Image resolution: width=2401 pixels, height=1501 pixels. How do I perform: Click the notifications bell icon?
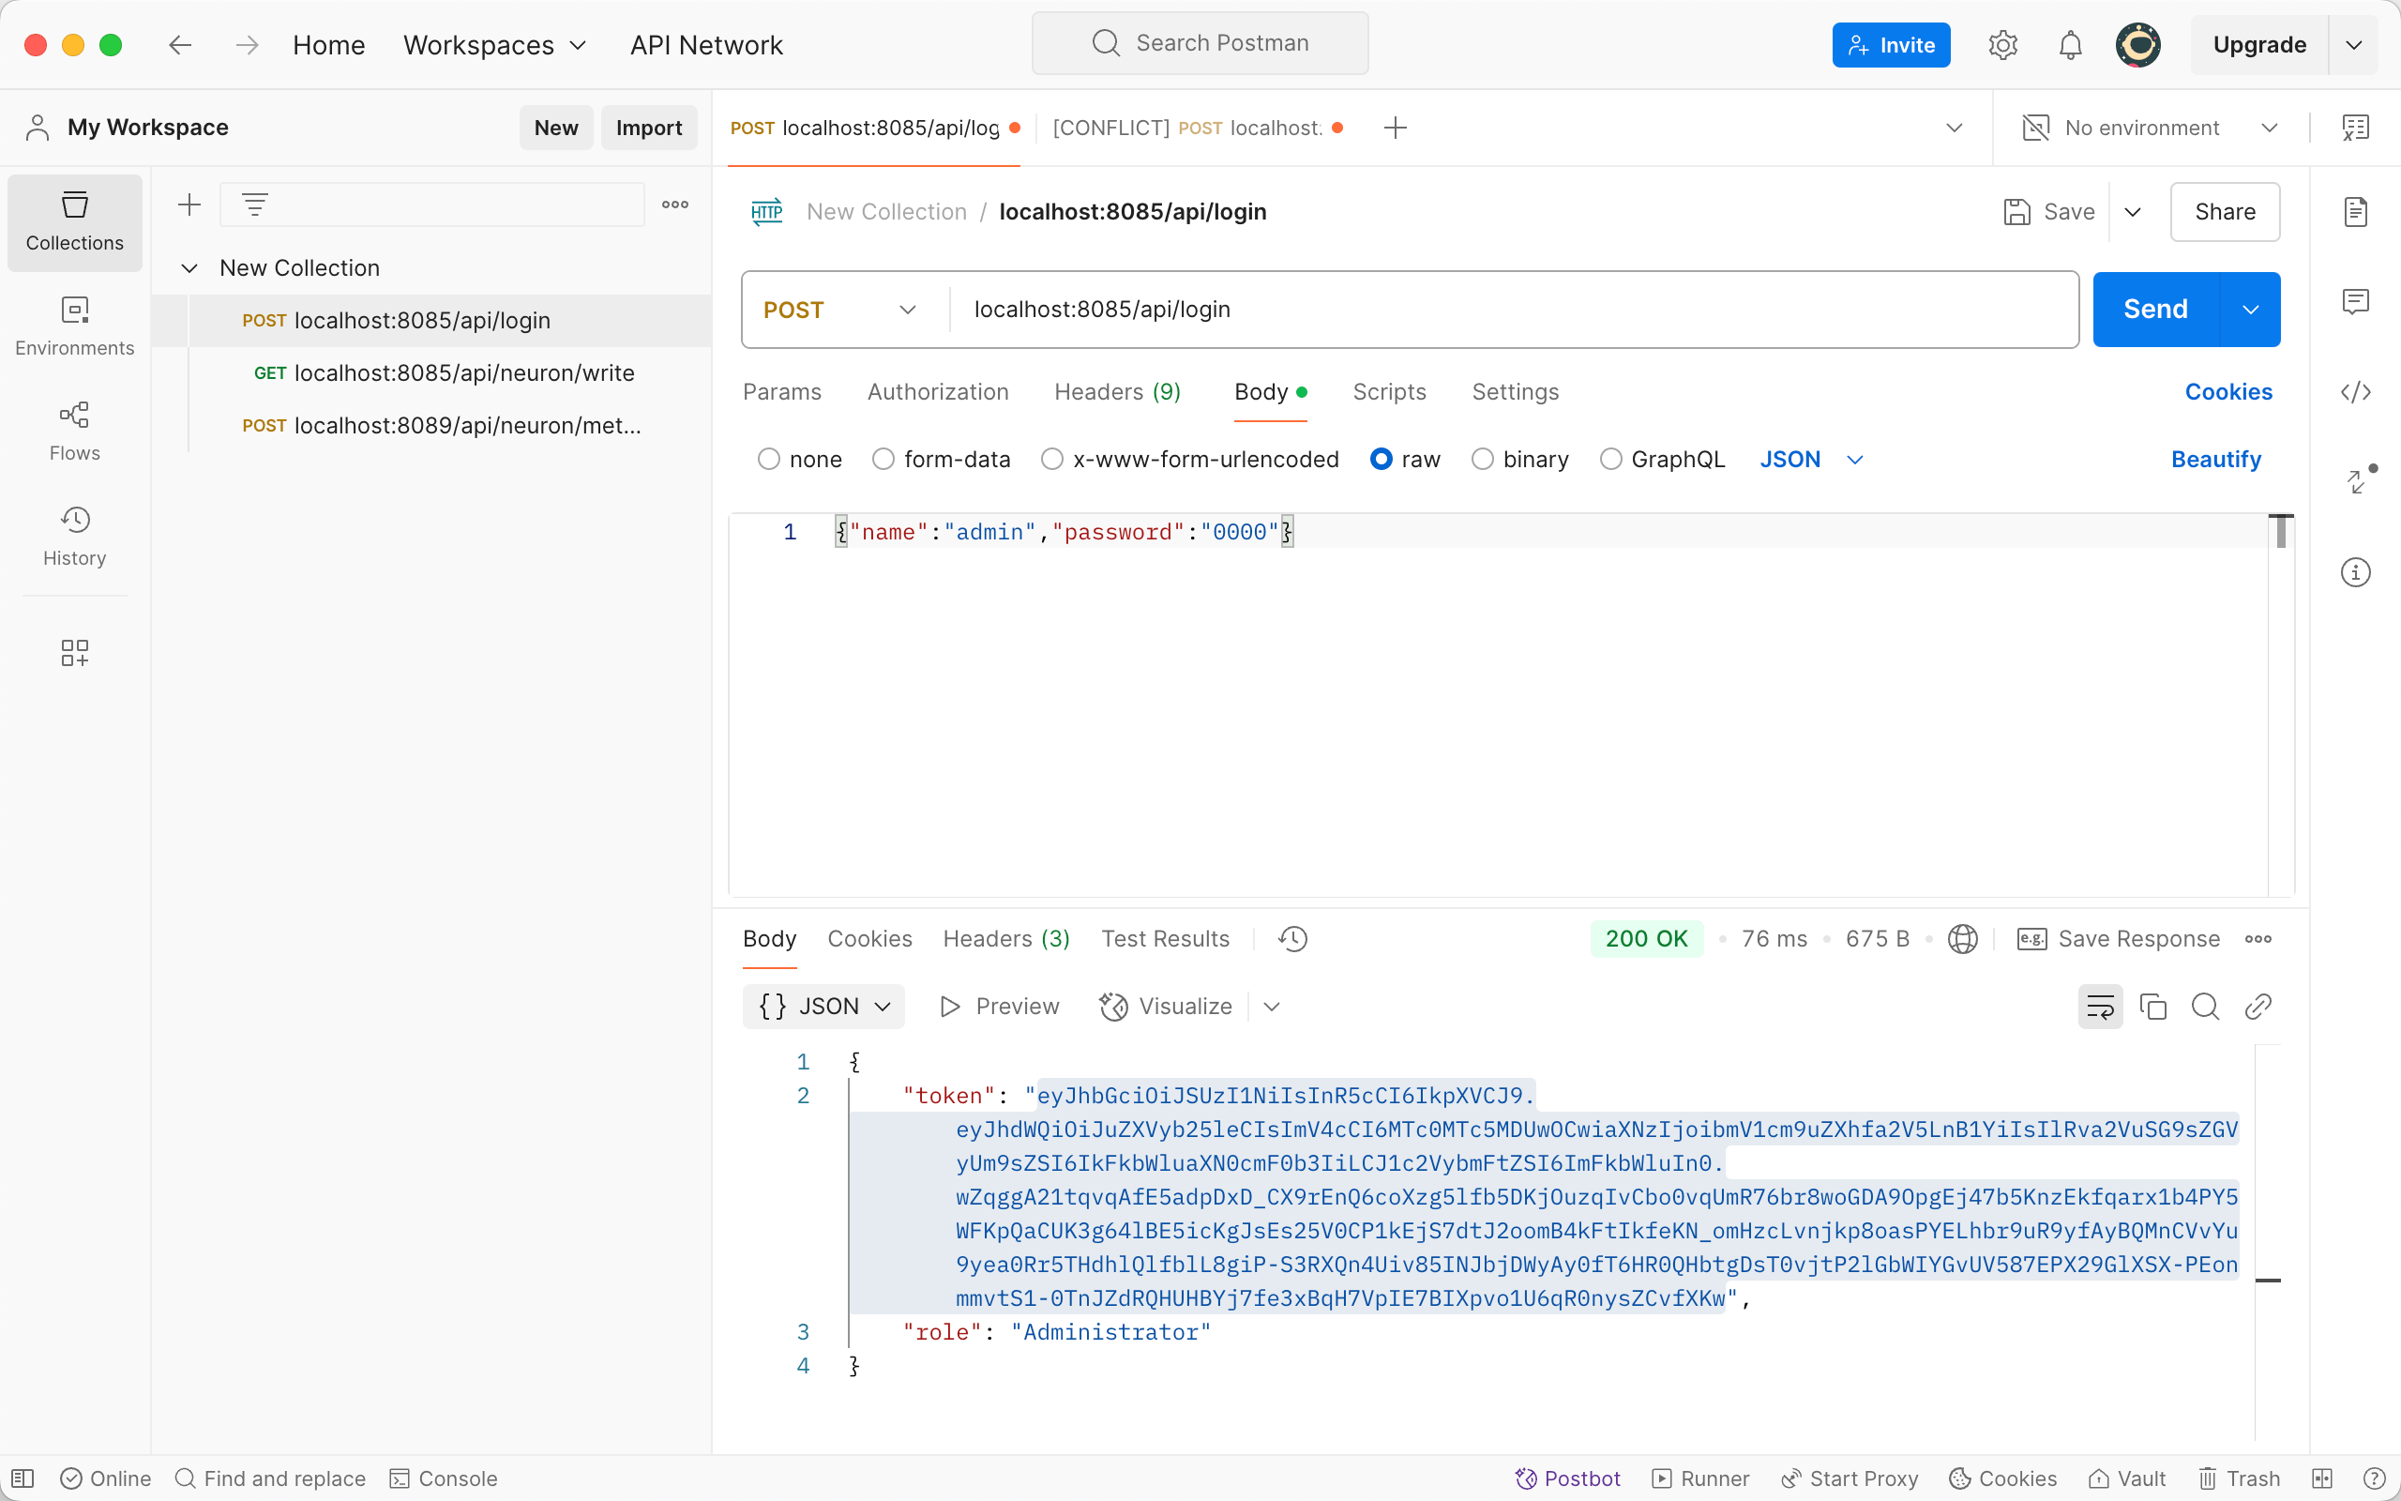pyautogui.click(x=2070, y=45)
